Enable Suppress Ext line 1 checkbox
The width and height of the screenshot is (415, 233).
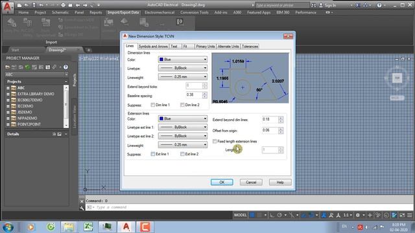click(153, 154)
